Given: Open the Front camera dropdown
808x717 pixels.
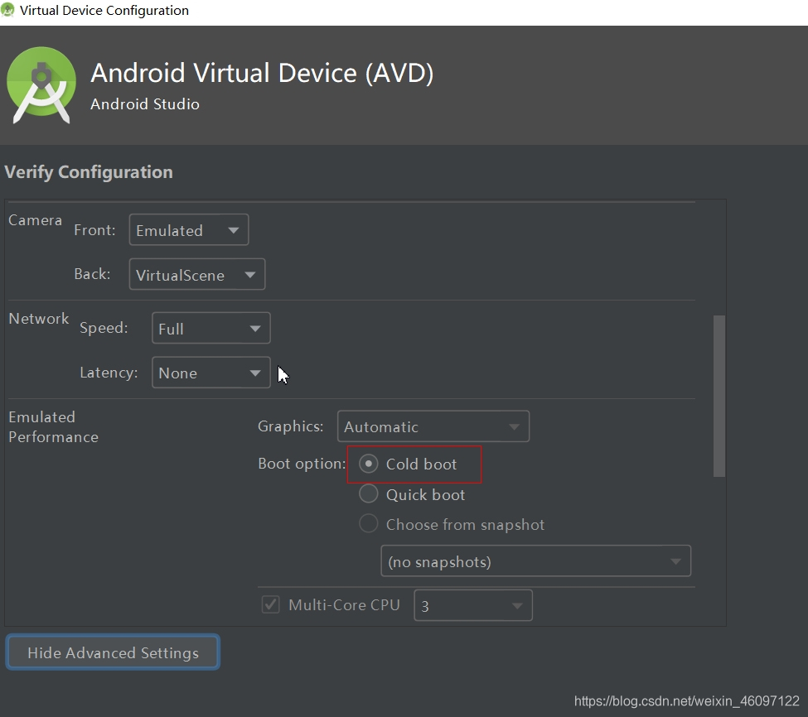Looking at the screenshot, I should (x=189, y=229).
